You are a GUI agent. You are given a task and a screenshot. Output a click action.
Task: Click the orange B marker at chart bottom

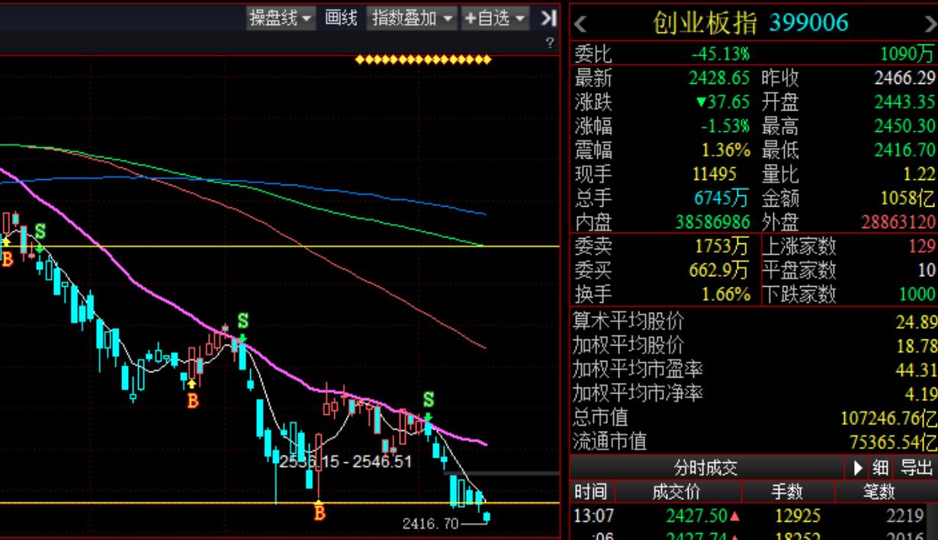pyautogui.click(x=320, y=513)
